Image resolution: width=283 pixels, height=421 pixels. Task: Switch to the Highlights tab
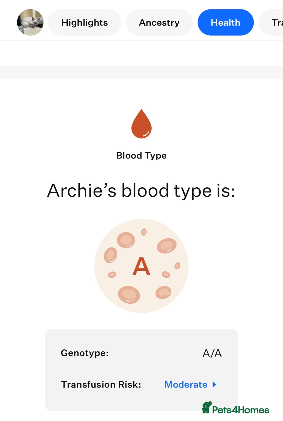(84, 23)
